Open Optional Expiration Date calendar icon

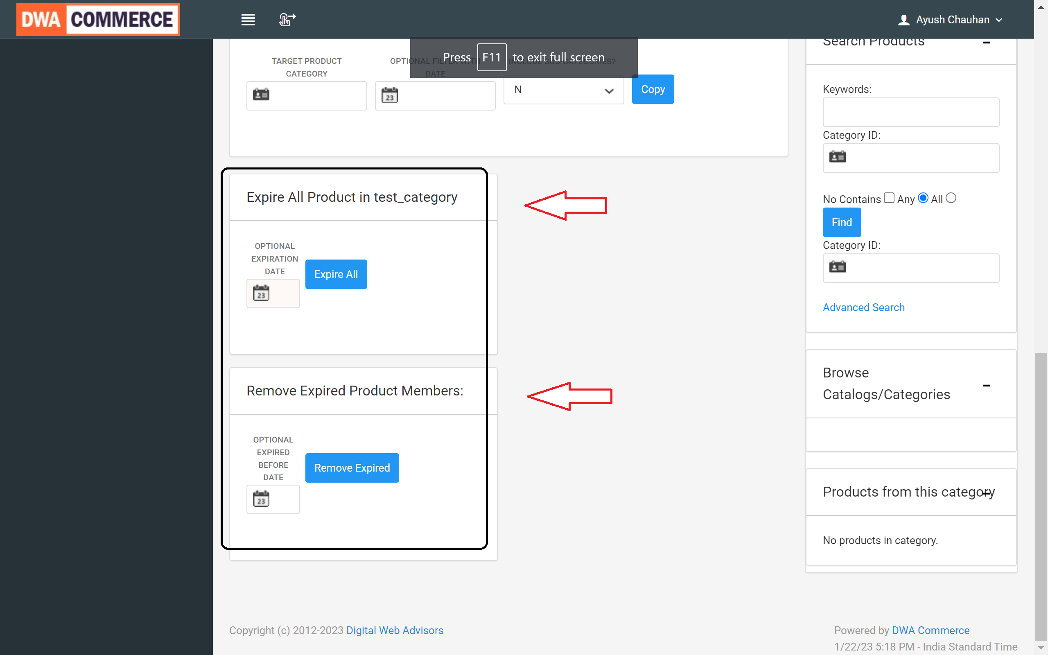pos(261,293)
